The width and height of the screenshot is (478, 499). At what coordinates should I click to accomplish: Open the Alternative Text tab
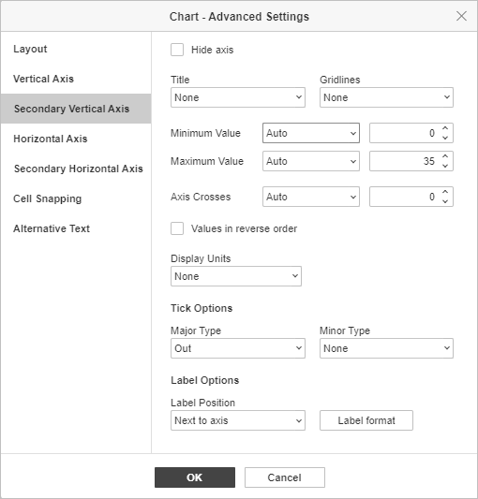click(76, 228)
